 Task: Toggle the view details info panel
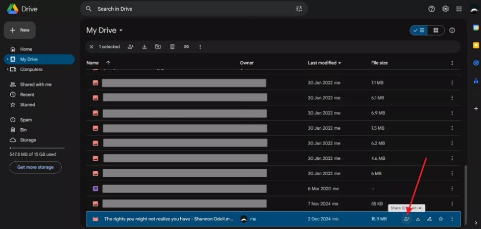pos(452,31)
